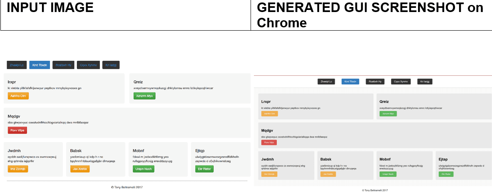Viewport: 492px width, 193px height.
Task: Click Mqdgv heading in the generated screenshot
Action: click(267, 130)
